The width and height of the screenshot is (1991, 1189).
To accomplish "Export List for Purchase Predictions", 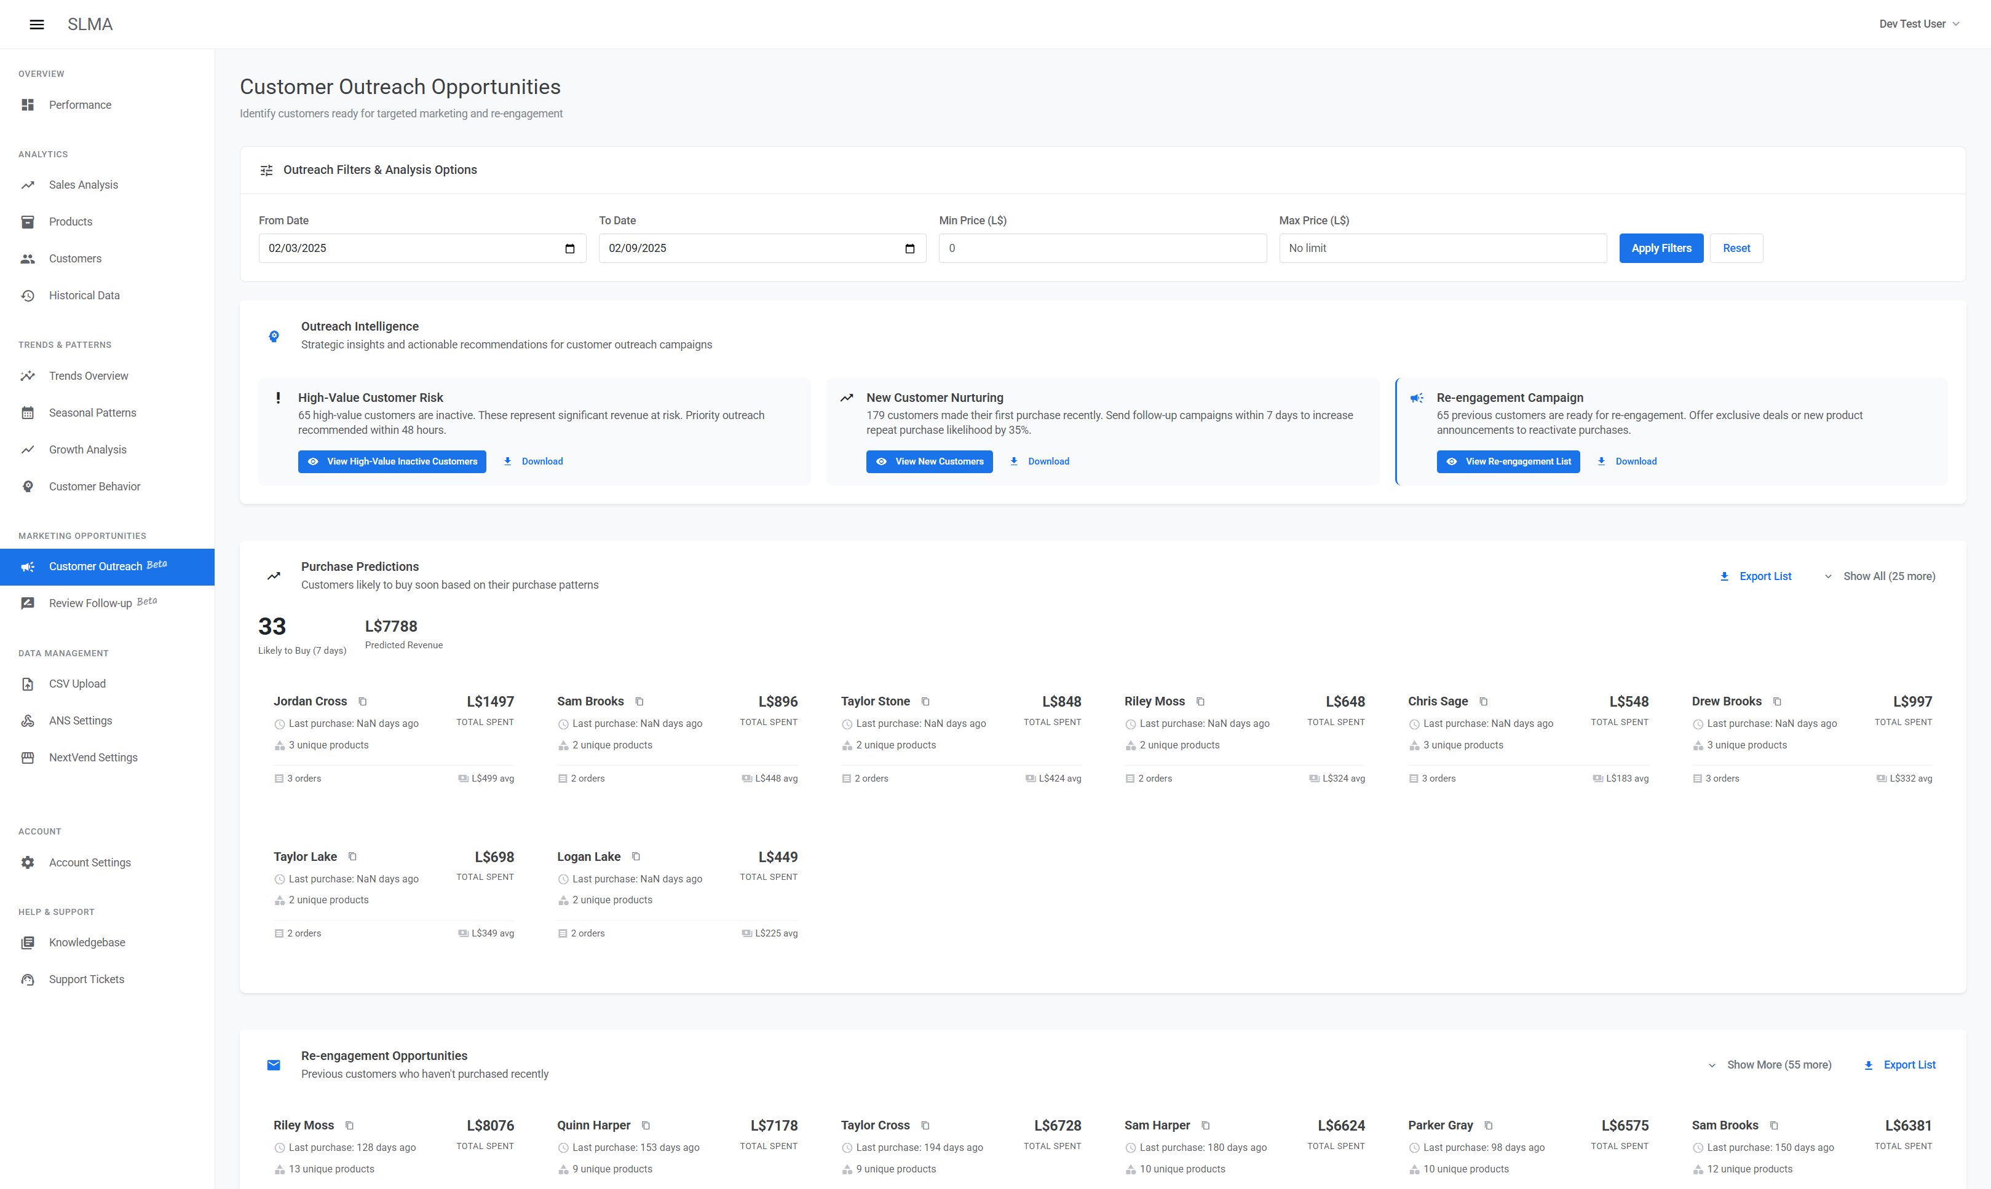I will (1756, 576).
